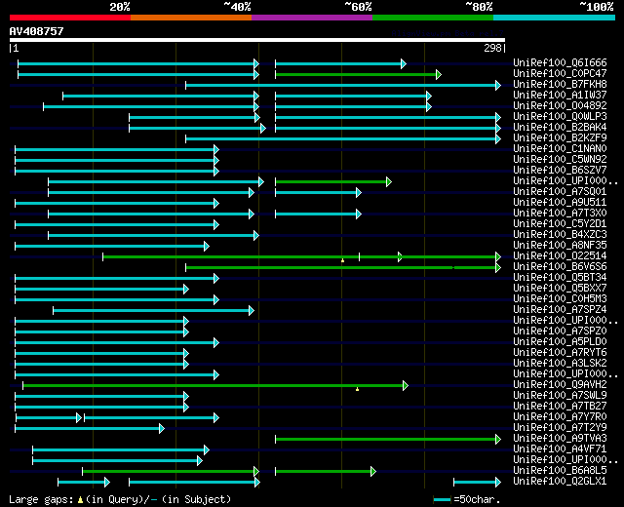Click the green alignment bar in A9TVA3 row

[388, 440]
